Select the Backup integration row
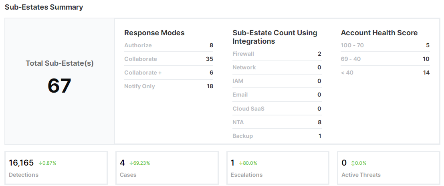The image size is (444, 186). [277, 136]
